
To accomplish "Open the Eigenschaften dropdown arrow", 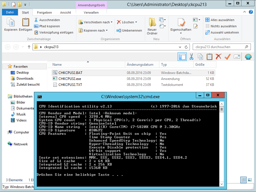I will tap(181, 33).
